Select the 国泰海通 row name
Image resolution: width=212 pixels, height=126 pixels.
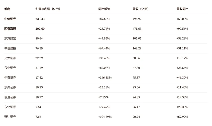point(10,29)
